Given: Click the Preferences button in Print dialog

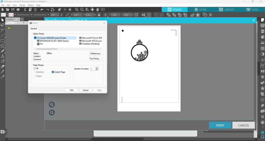Looking at the screenshot, I should click(x=95, y=53).
